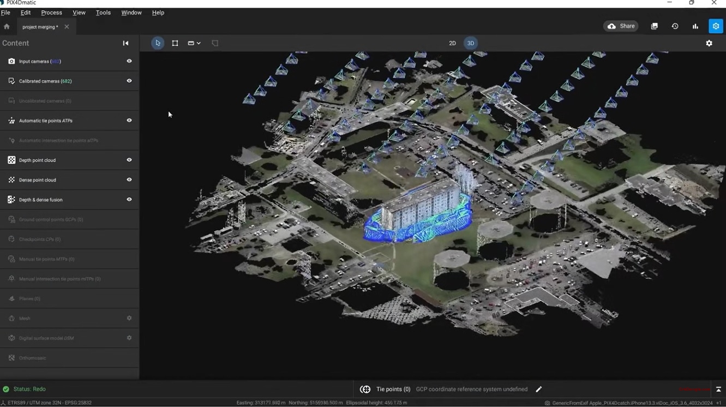Open the viewport settings gear above the 3D view
This screenshot has height=407, width=726.
[709, 43]
